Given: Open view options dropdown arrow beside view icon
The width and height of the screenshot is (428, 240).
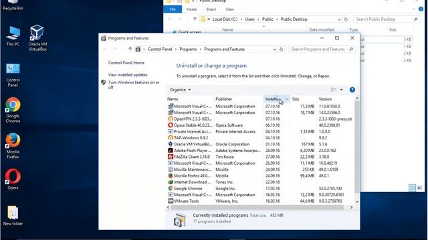Looking at the screenshot, I should tap(341, 89).
